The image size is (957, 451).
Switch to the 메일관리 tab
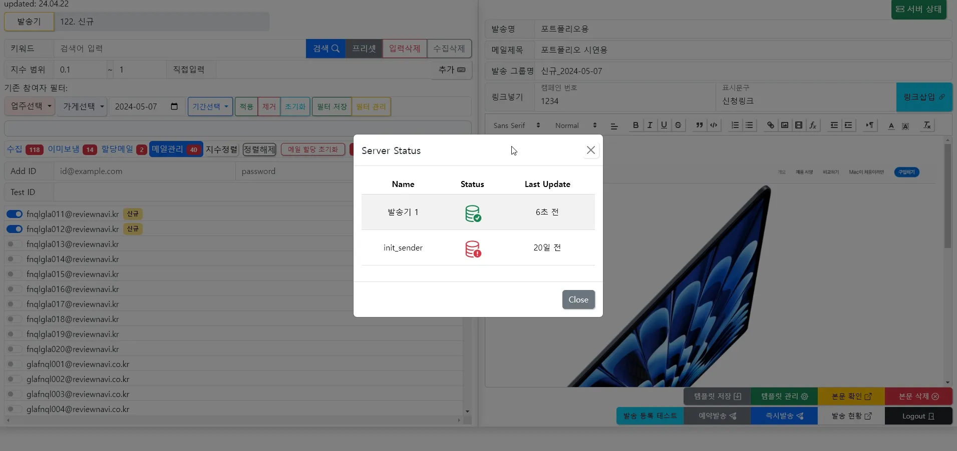click(176, 149)
